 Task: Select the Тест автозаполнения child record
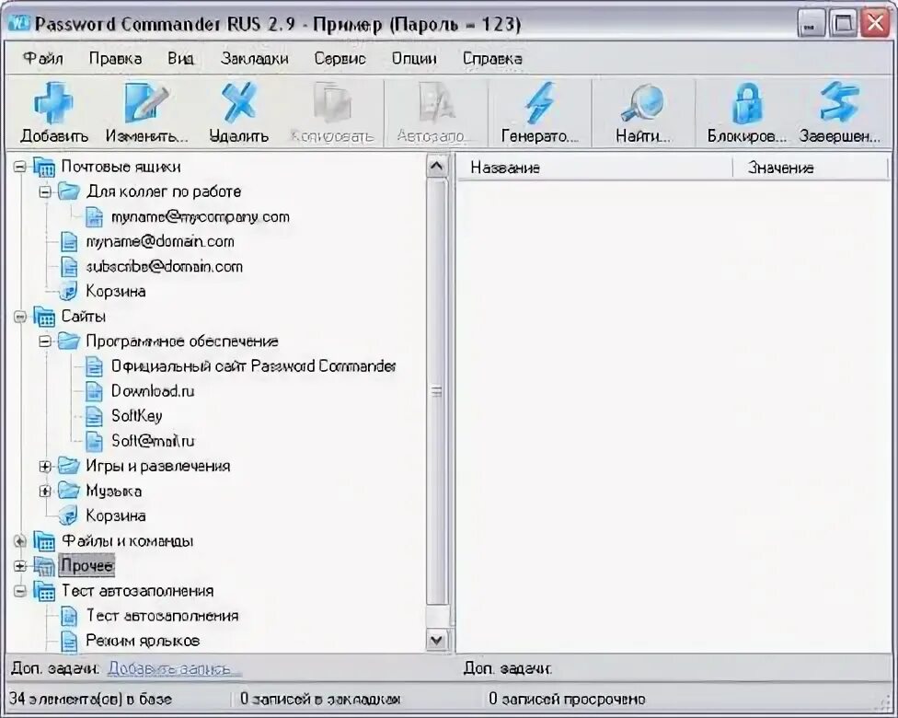pyautogui.click(x=162, y=616)
